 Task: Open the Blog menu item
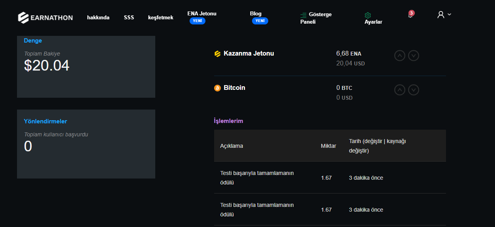(256, 13)
